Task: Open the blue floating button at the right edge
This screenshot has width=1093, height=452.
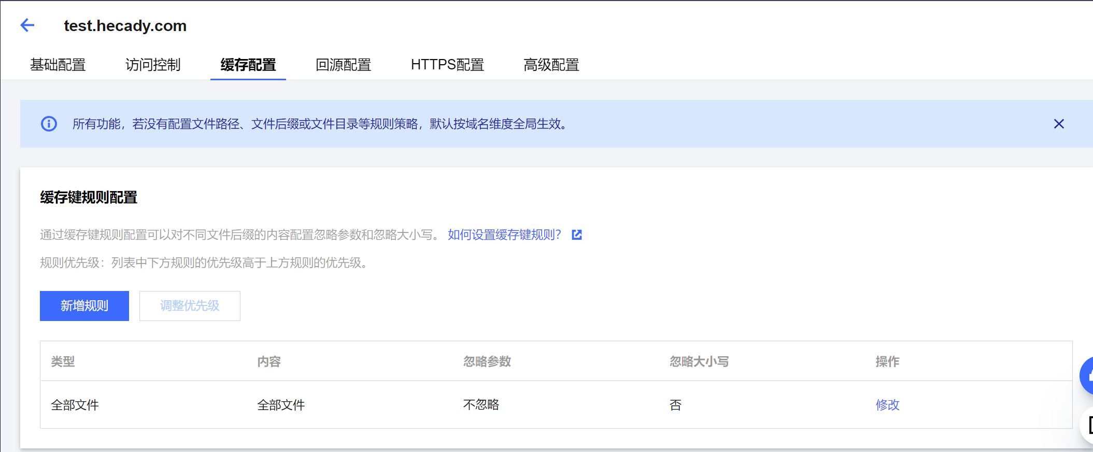Action: pos(1087,375)
